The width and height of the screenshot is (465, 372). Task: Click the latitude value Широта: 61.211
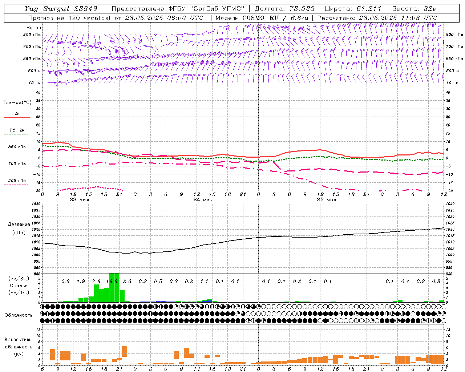coord(353,9)
